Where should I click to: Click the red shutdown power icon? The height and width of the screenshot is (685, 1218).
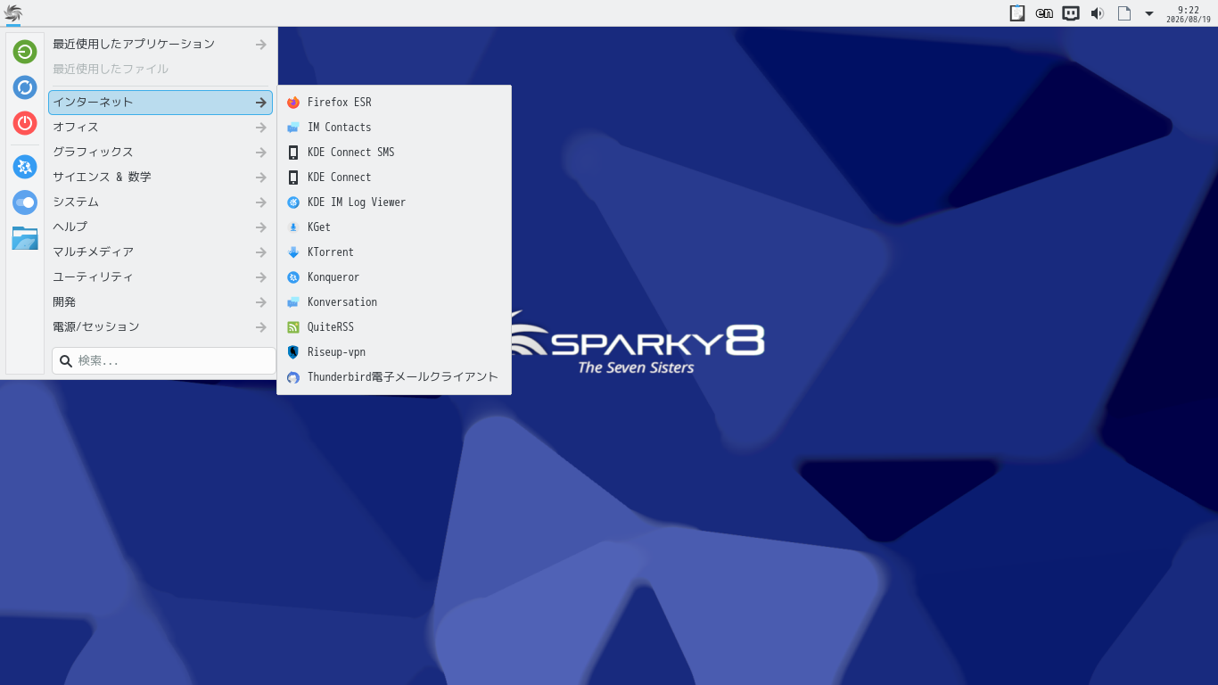coord(25,123)
